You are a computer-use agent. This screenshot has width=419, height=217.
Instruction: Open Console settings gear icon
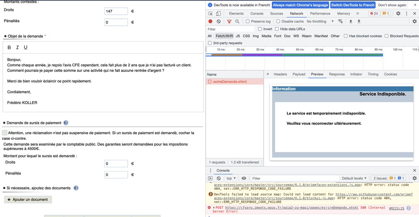(414, 178)
